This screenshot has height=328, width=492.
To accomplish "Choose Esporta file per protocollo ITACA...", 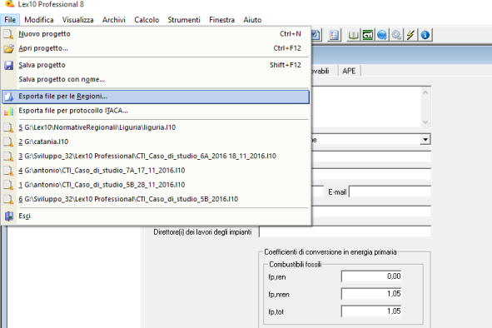I will coord(156,111).
